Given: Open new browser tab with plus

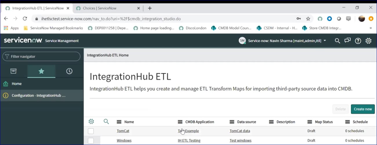Looking at the screenshot, I should click(150, 8).
